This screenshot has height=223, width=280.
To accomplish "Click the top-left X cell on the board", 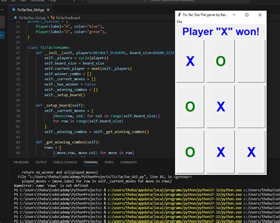I will coord(190,61).
